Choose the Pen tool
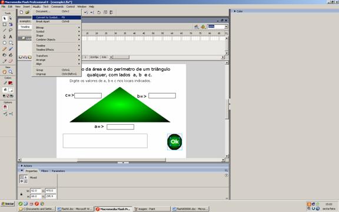 4,37
